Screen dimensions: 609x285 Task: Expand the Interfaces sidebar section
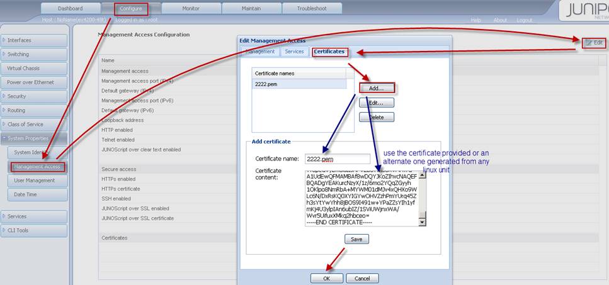pyautogui.click(x=35, y=40)
